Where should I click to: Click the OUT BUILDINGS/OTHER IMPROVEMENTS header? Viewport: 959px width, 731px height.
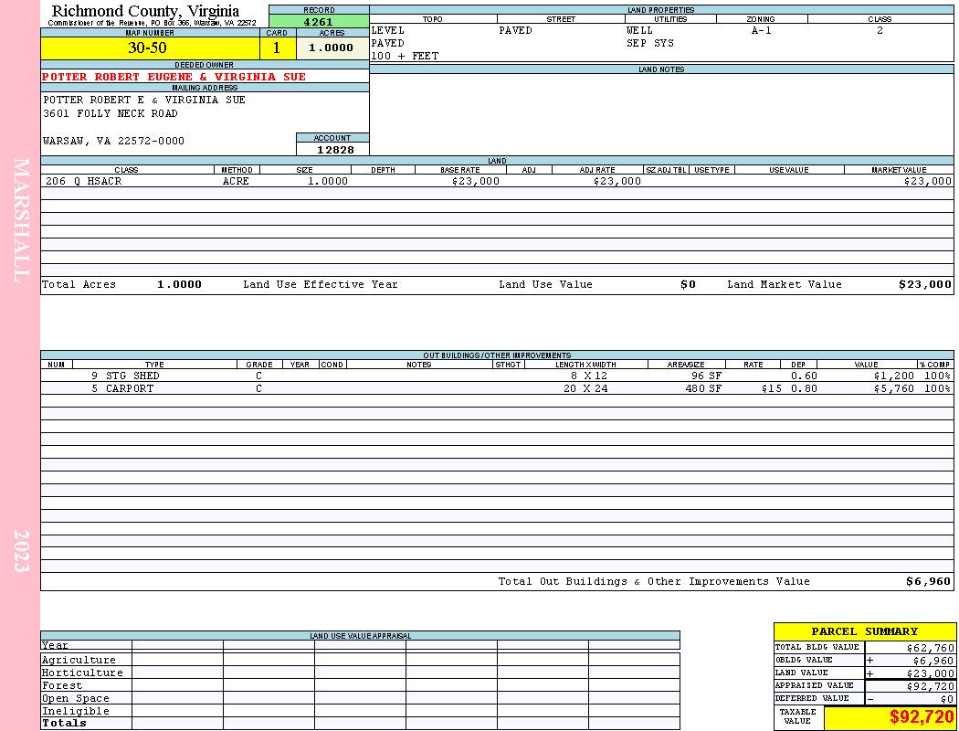coord(497,355)
